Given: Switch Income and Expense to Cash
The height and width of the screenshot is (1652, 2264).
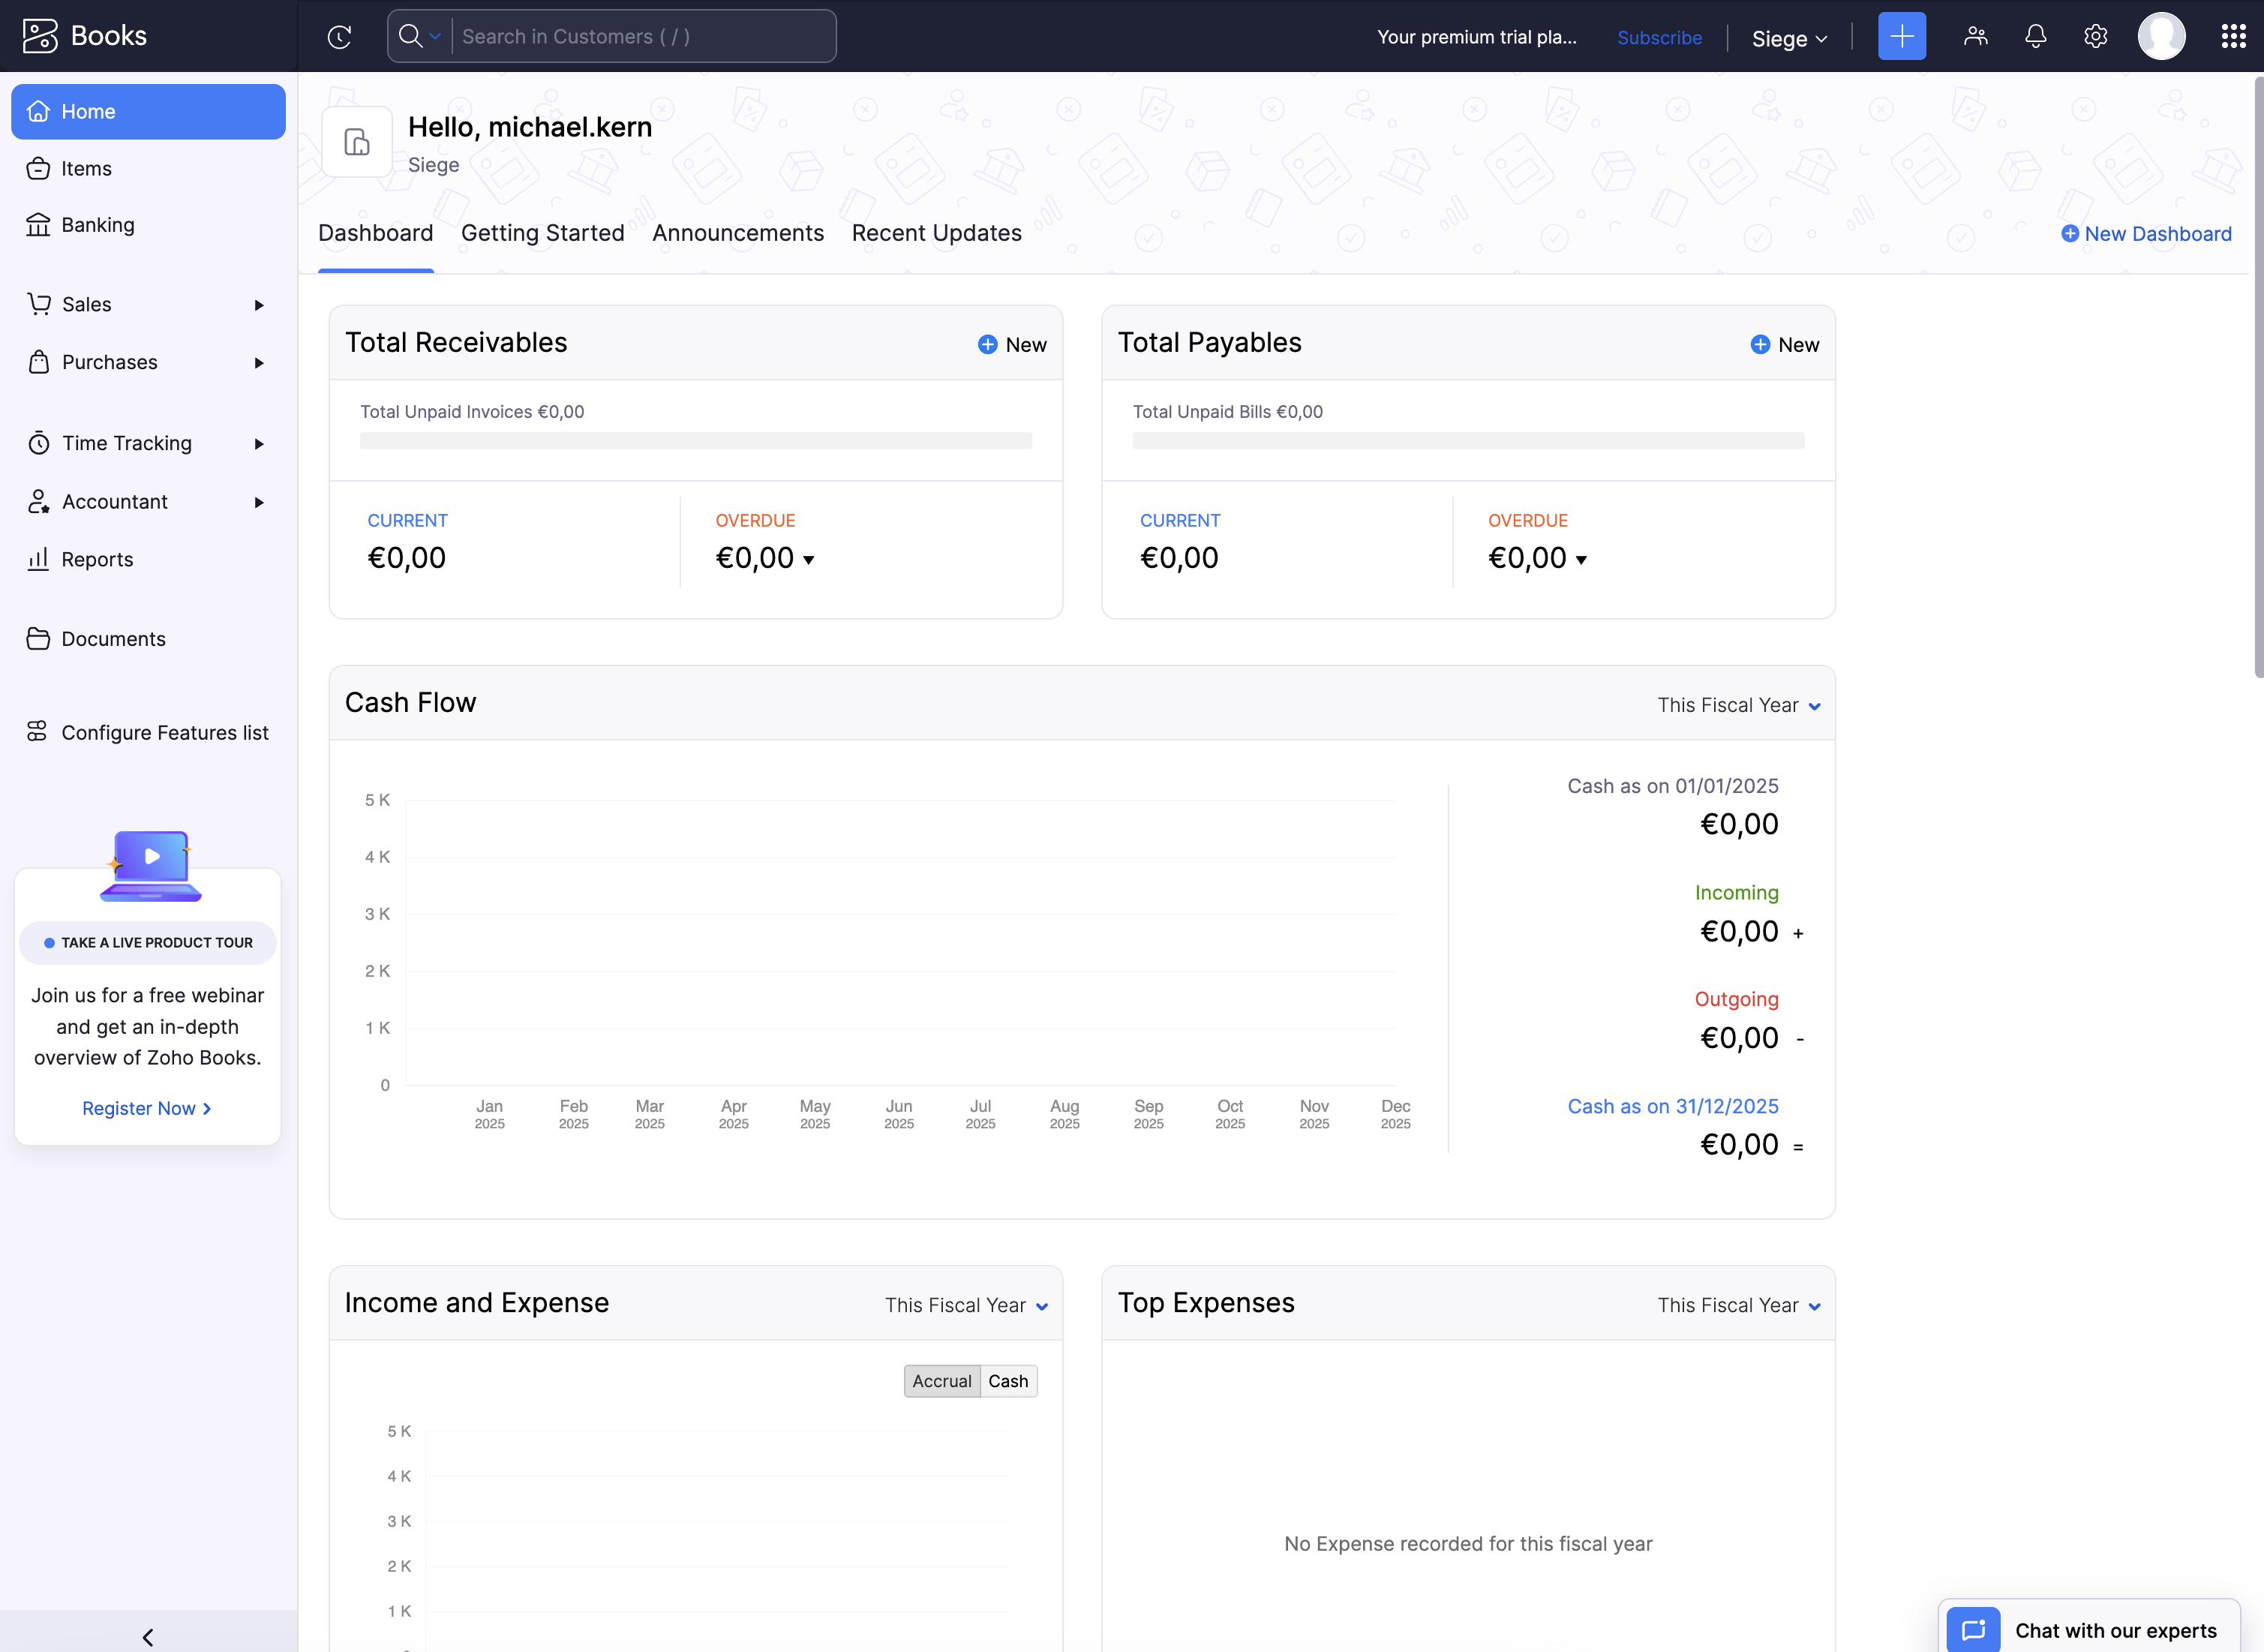Looking at the screenshot, I should 1008,1381.
